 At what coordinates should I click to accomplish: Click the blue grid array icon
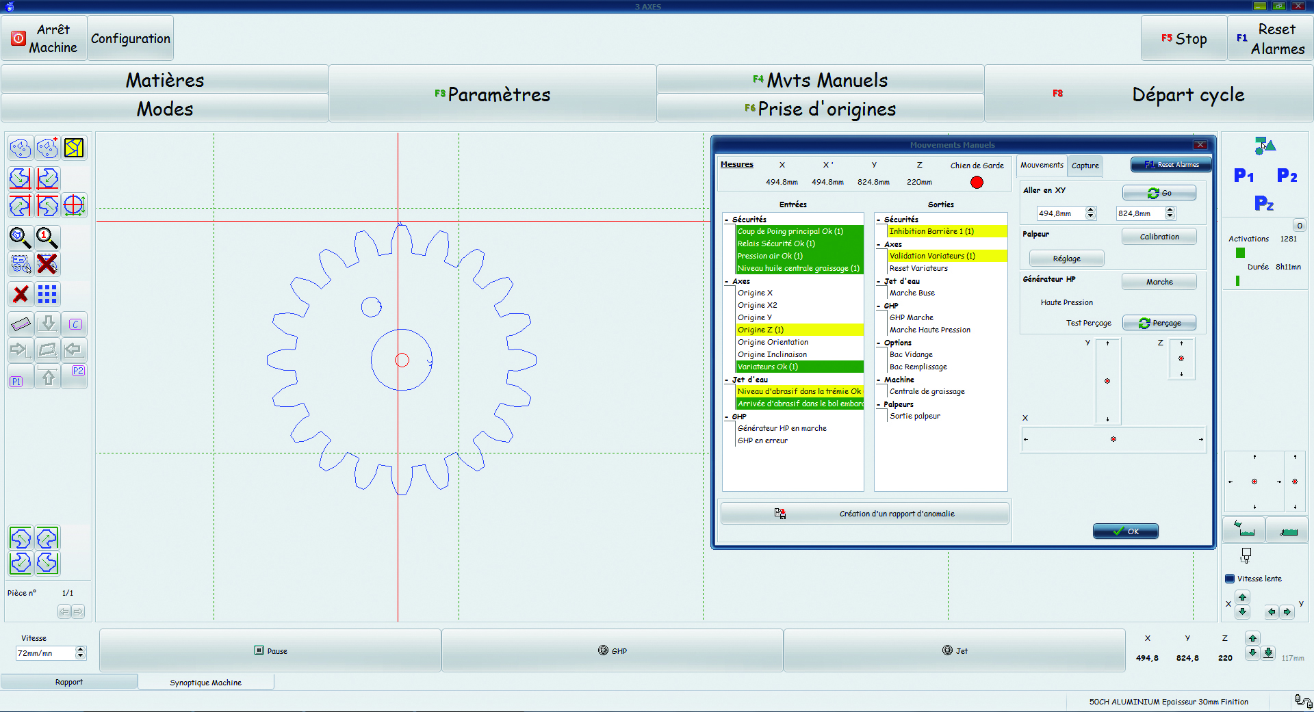pyautogui.click(x=47, y=294)
